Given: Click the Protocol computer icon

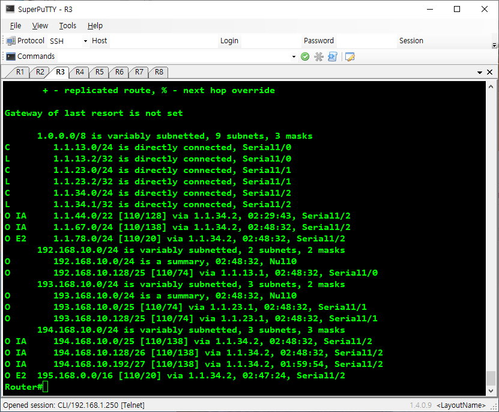Looking at the screenshot, I should (x=11, y=41).
